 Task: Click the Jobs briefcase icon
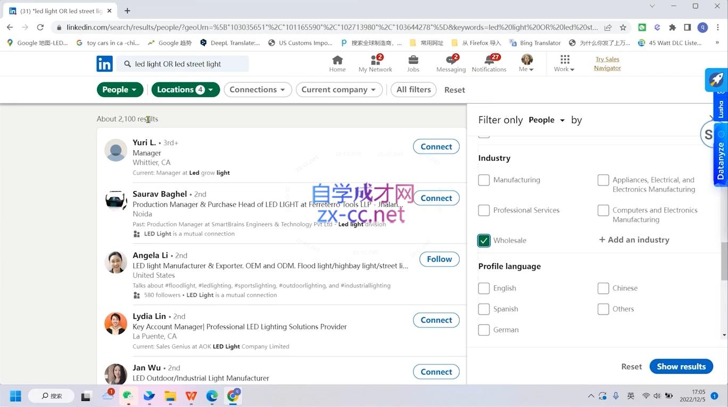[x=413, y=63]
